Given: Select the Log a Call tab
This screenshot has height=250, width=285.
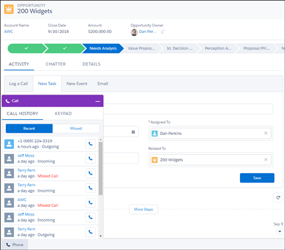Looking at the screenshot, I should 19,84.
